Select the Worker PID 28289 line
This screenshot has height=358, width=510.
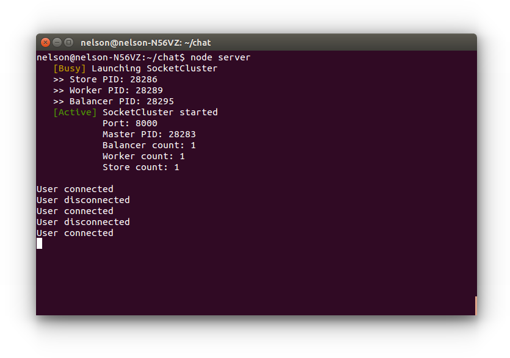coord(108,90)
